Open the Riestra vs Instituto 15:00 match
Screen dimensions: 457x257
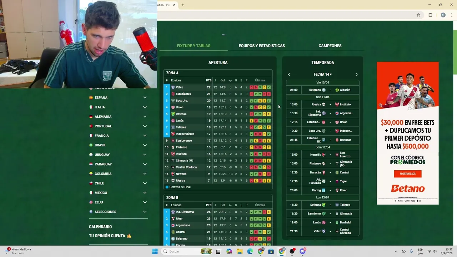point(322,105)
